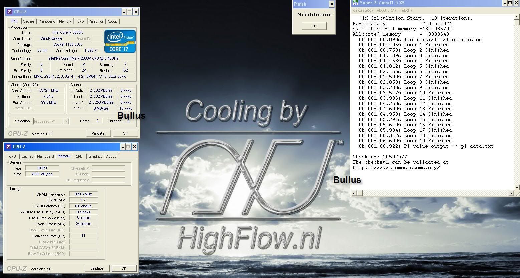Image resolution: width=520 pixels, height=278 pixels.
Task: Select the SPD tab in top CPU-Z window
Action: click(x=81, y=21)
